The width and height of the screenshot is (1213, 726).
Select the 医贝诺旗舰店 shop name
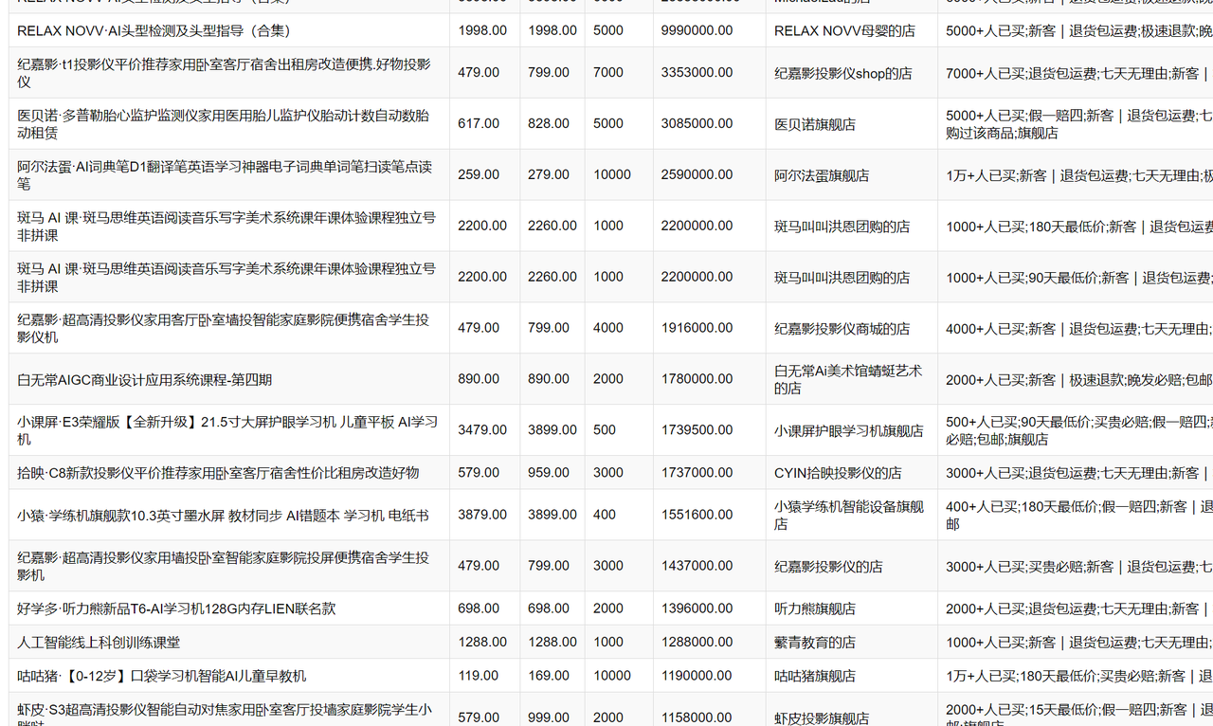pos(815,124)
